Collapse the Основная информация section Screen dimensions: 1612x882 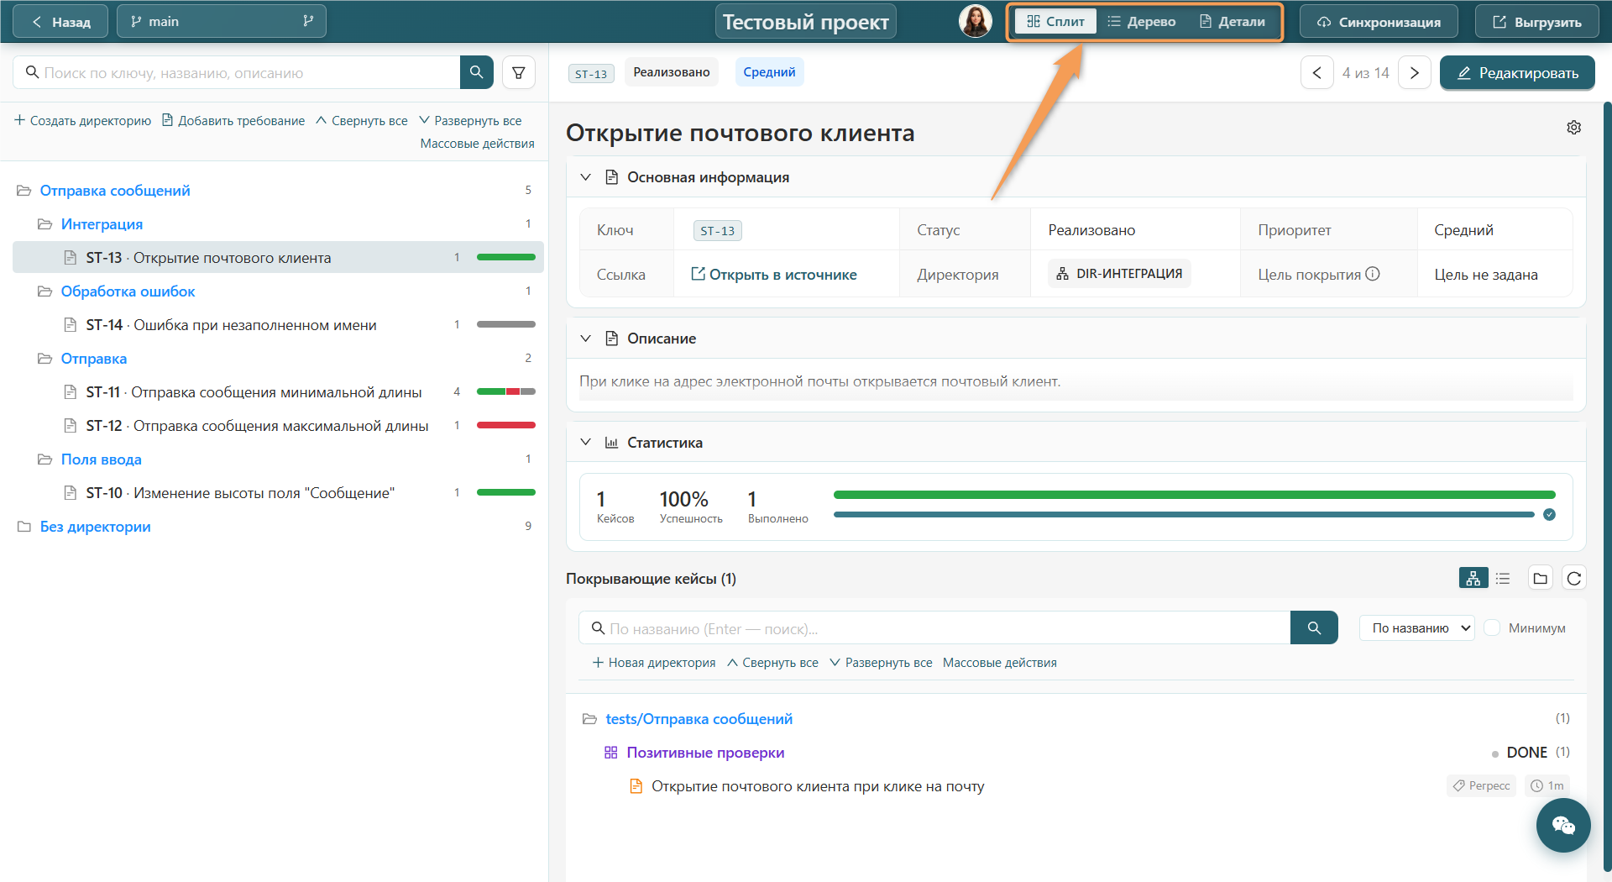tap(585, 176)
